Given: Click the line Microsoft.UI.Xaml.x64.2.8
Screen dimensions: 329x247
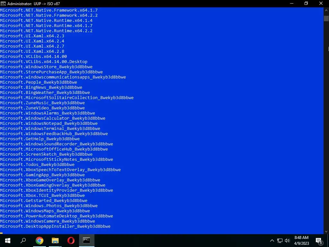Looking at the screenshot, I should tap(32, 51).
